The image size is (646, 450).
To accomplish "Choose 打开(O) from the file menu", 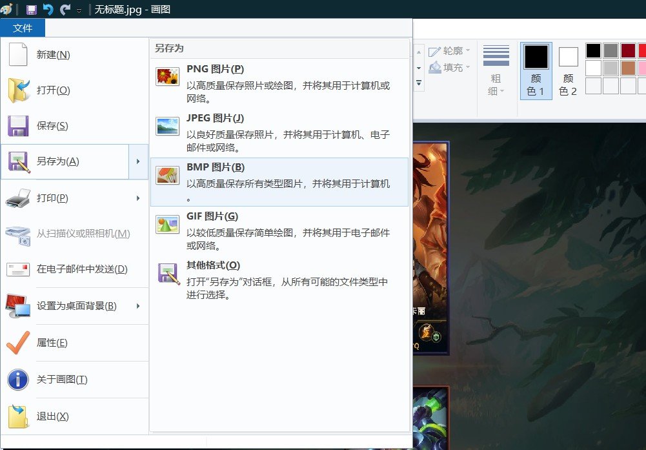I will pos(74,90).
